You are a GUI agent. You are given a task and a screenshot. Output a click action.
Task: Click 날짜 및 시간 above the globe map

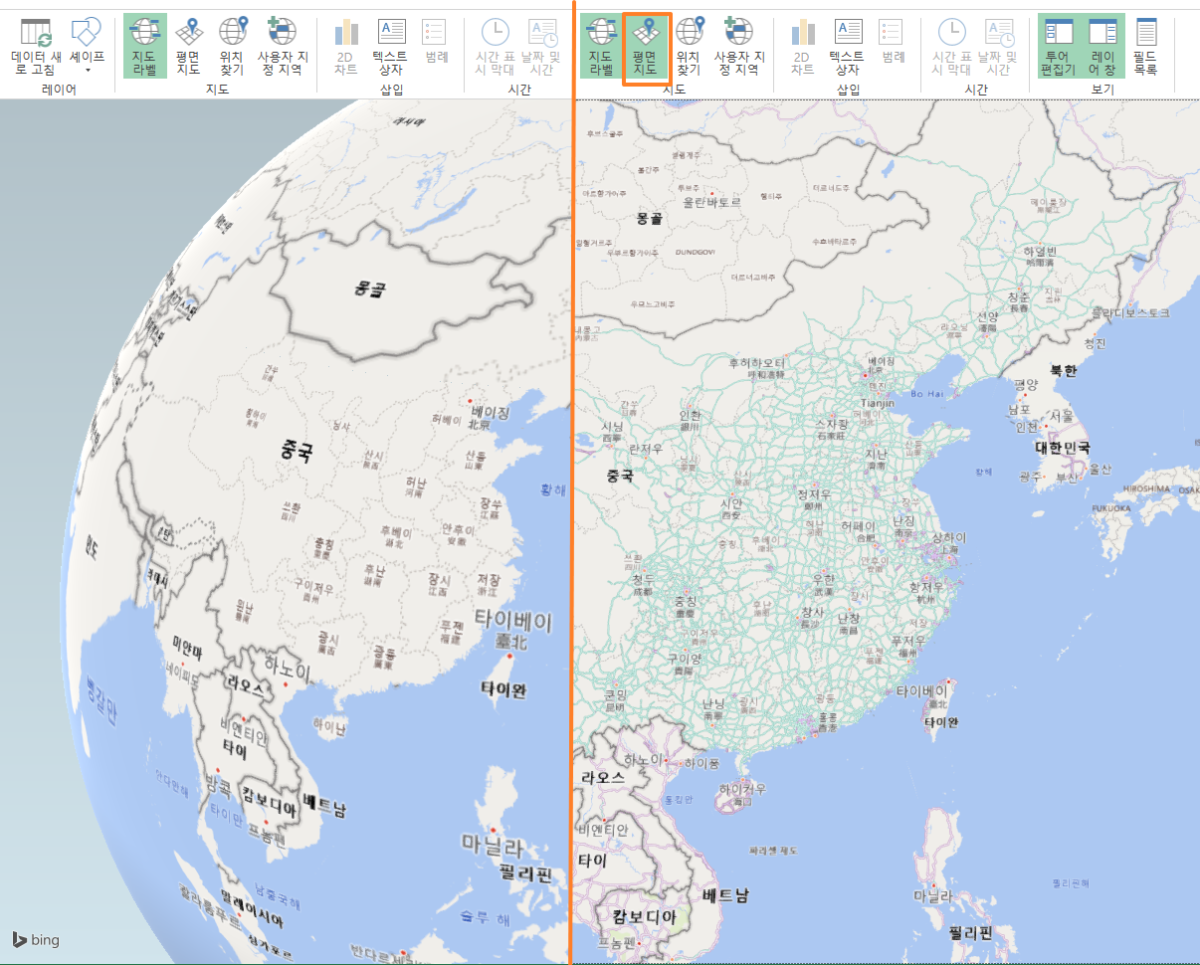click(542, 47)
